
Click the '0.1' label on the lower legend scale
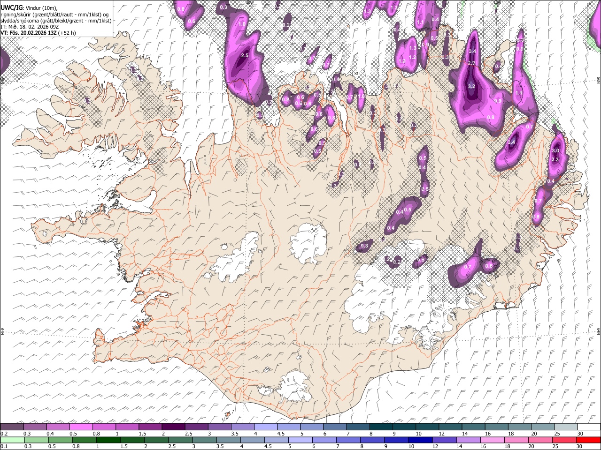[4, 446]
